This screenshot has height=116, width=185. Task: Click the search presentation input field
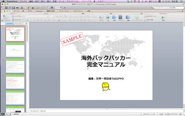click(x=169, y=8)
